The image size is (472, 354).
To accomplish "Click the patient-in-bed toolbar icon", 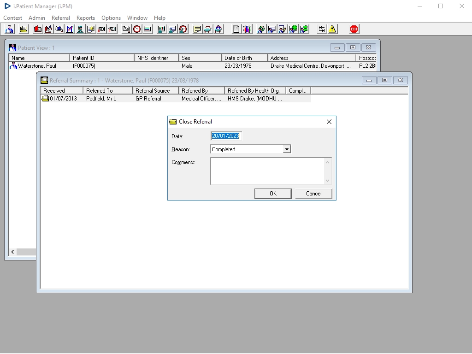I will click(x=218, y=29).
